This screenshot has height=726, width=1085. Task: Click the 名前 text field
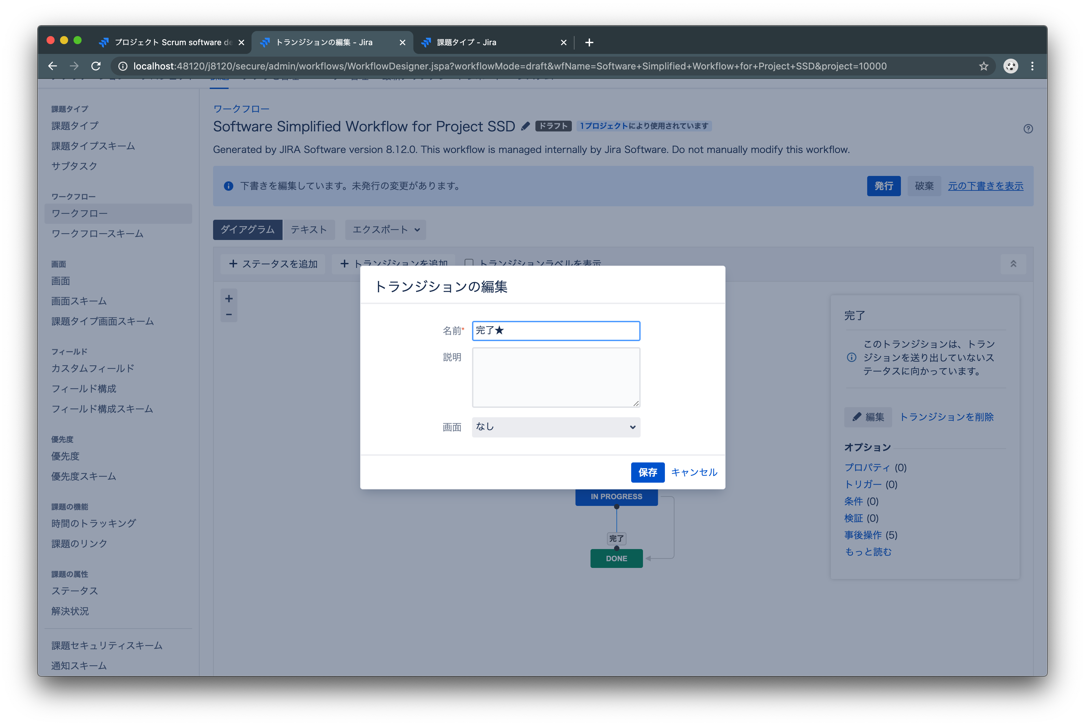coord(556,331)
